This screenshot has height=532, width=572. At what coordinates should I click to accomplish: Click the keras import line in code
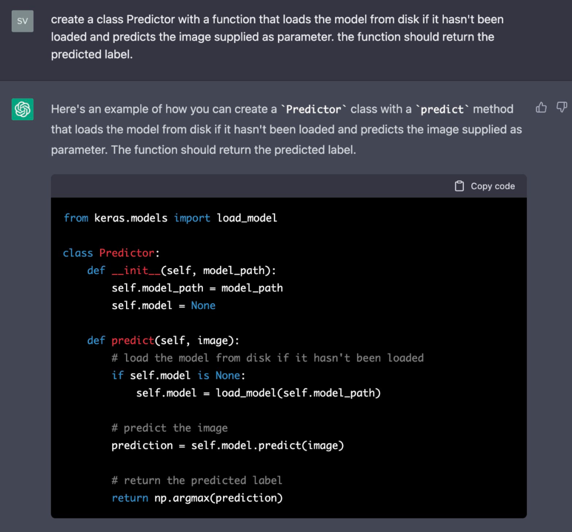pyautogui.click(x=170, y=218)
